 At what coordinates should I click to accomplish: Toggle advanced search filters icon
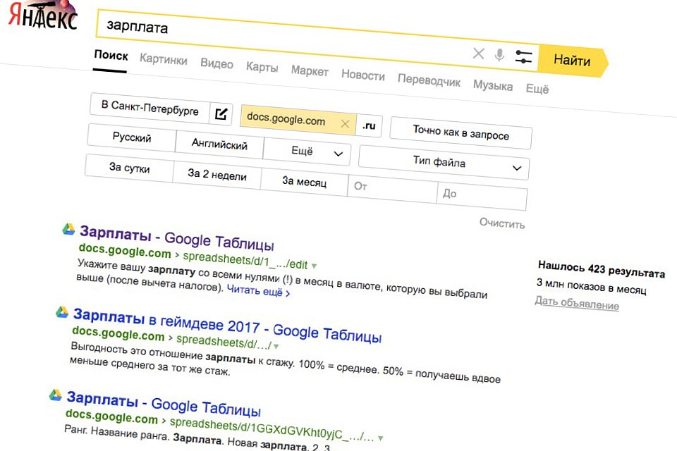(523, 57)
